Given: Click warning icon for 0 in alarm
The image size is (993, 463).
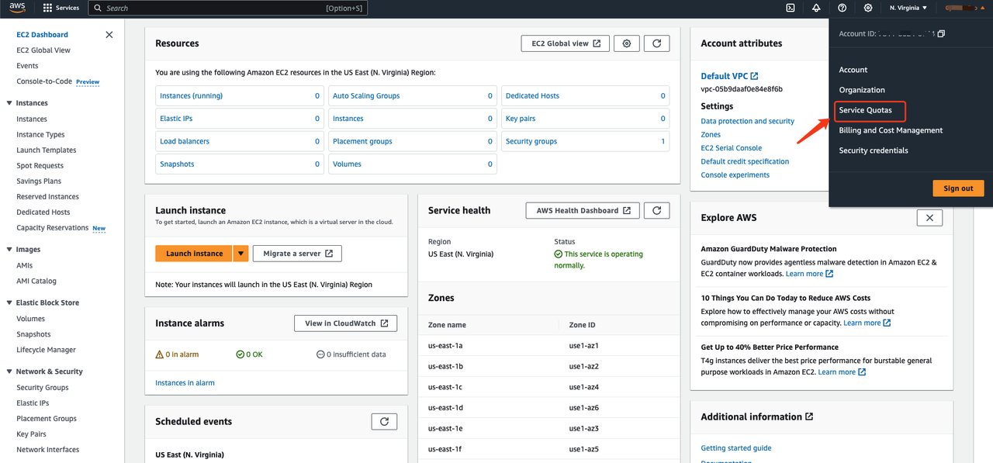Looking at the screenshot, I should (x=160, y=354).
